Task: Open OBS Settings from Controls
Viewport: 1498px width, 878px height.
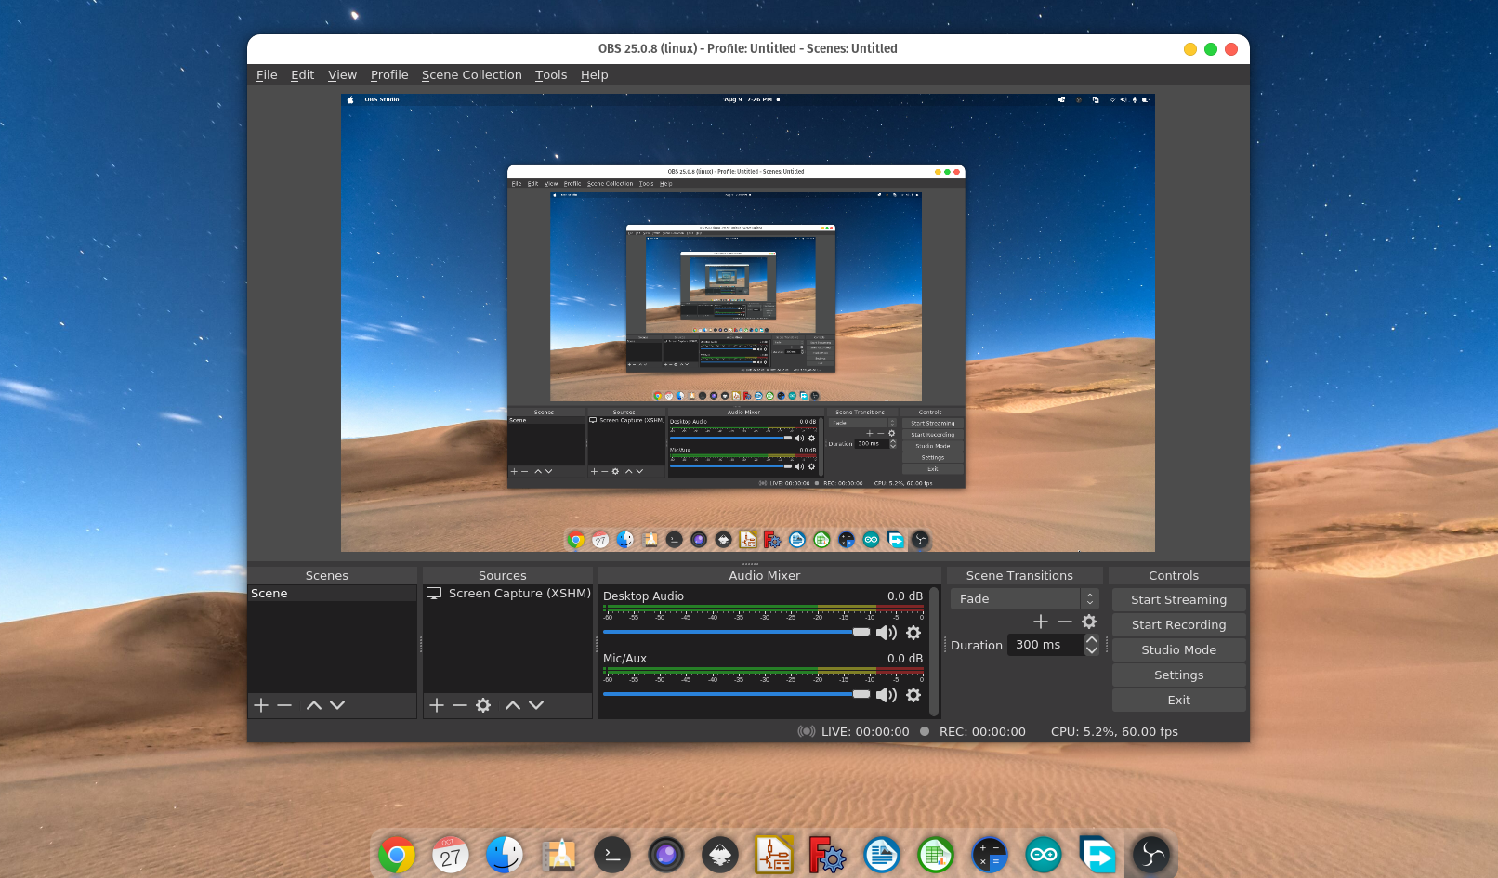Action: tap(1178, 675)
